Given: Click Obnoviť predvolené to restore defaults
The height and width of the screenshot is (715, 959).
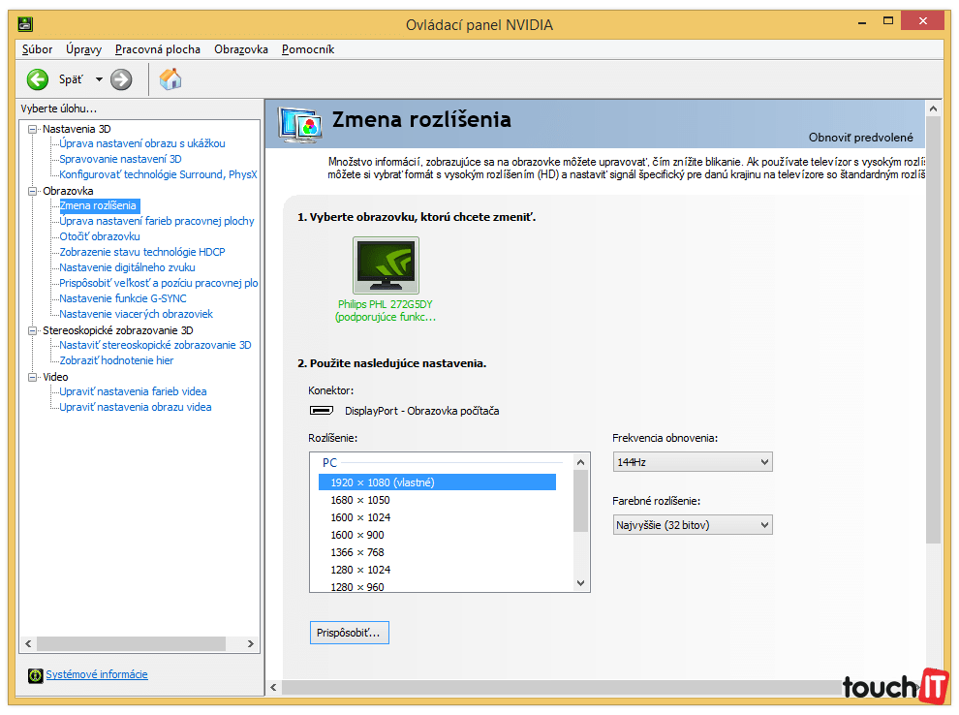Looking at the screenshot, I should [x=860, y=138].
